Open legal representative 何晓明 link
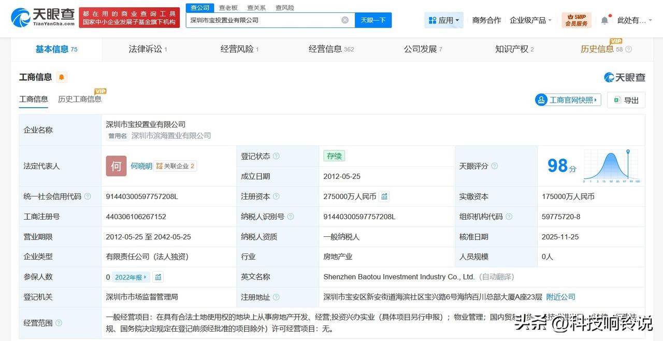The width and height of the screenshot is (663, 341). tap(141, 166)
